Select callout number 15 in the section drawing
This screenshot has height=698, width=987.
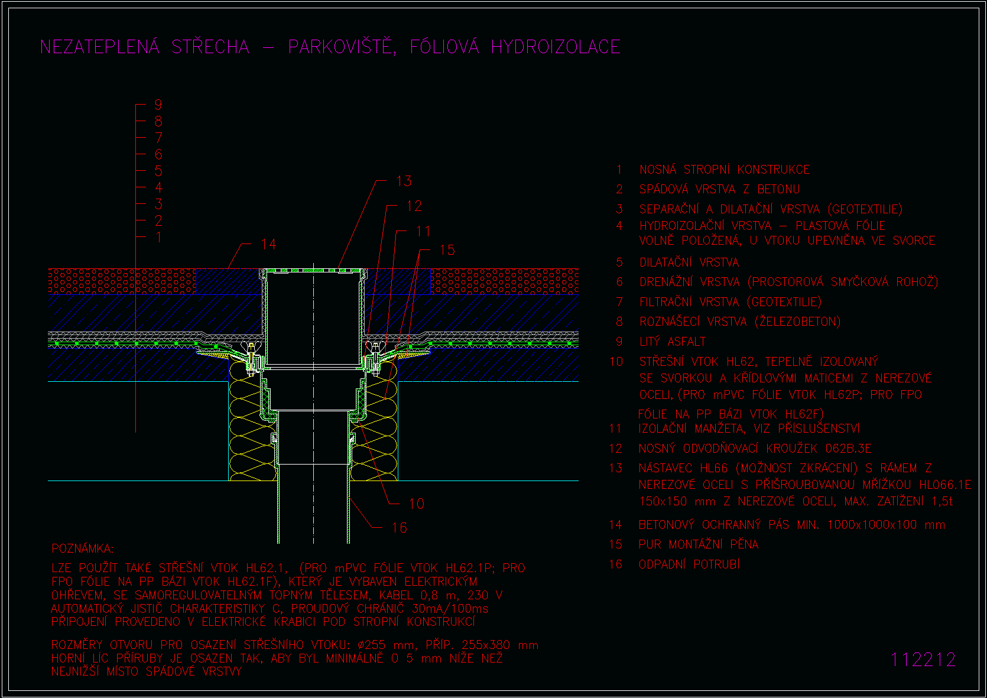coord(447,250)
